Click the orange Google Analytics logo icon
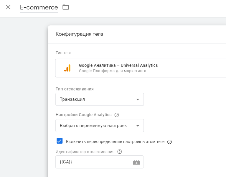This screenshot has height=177, width=226. [67, 68]
